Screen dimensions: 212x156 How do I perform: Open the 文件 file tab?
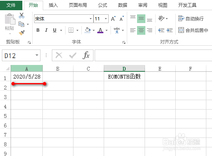click(x=11, y=5)
